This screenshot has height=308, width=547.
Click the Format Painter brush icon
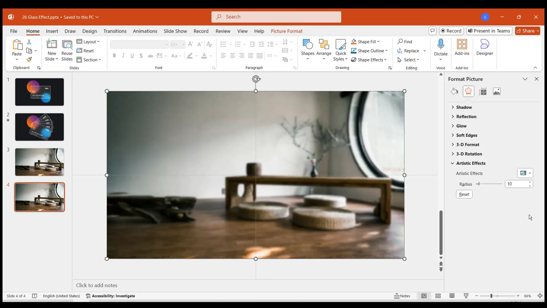pos(29,59)
